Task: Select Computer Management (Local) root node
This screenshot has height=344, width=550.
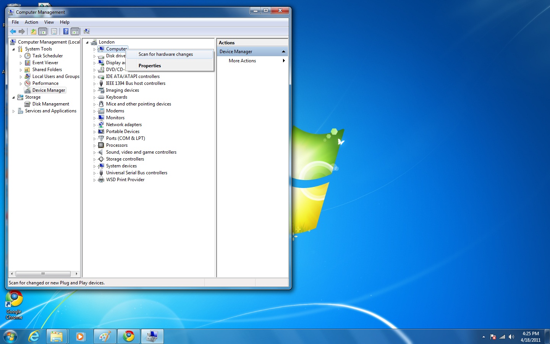Action: coord(49,42)
